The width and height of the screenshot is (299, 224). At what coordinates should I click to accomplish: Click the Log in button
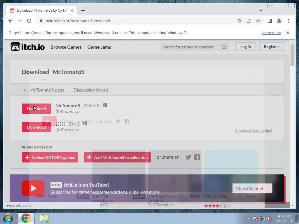pos(246,47)
